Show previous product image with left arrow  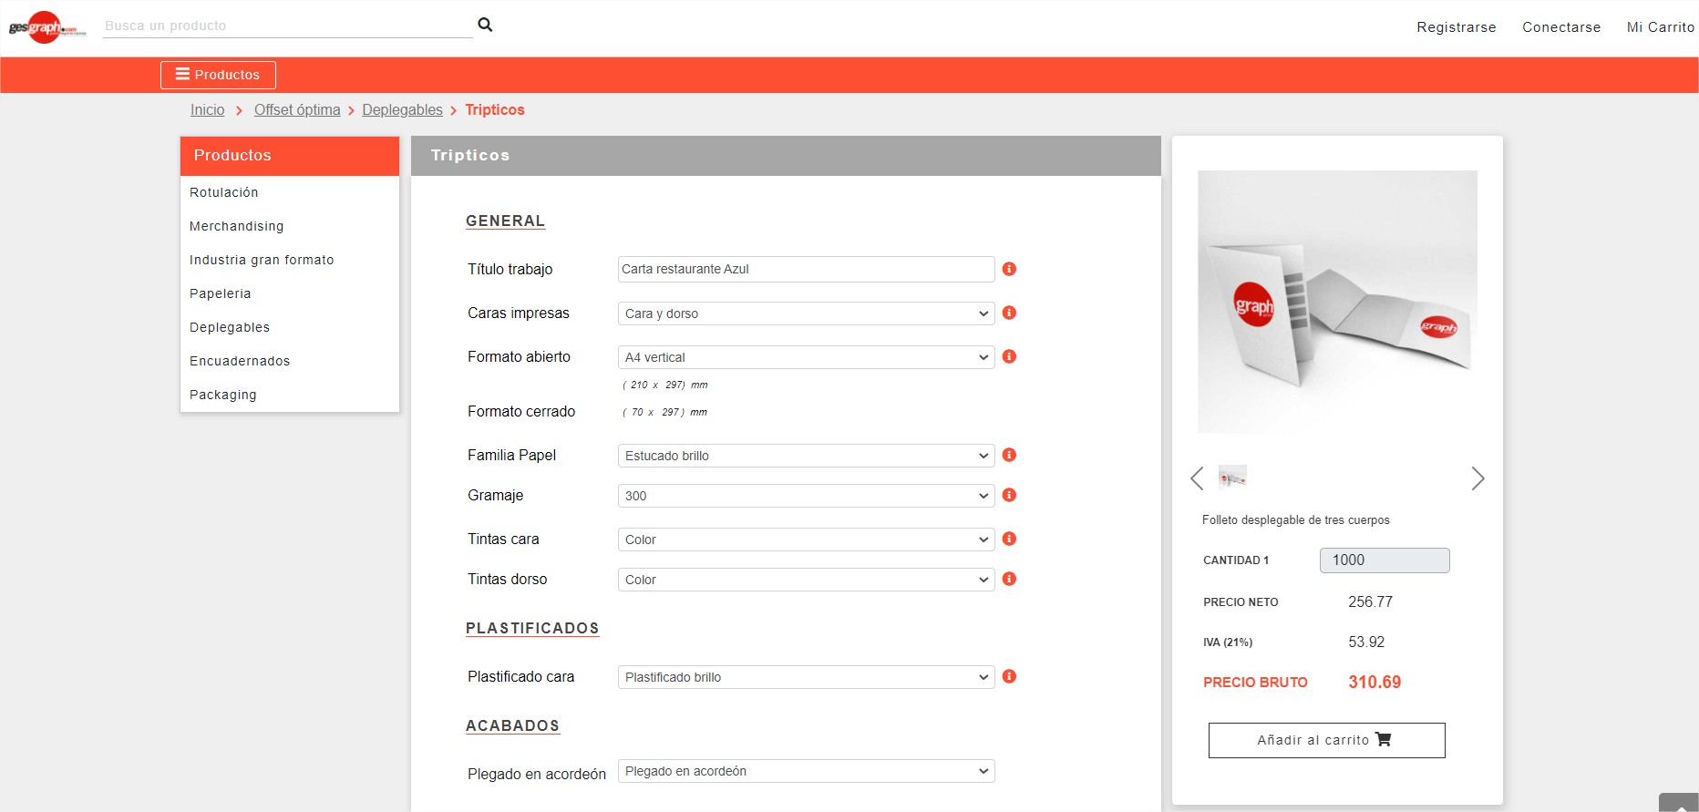click(1197, 478)
